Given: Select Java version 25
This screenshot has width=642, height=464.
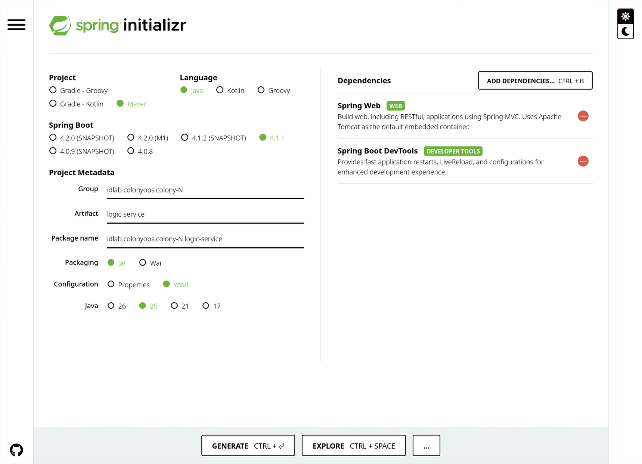Looking at the screenshot, I should (x=148, y=306).
